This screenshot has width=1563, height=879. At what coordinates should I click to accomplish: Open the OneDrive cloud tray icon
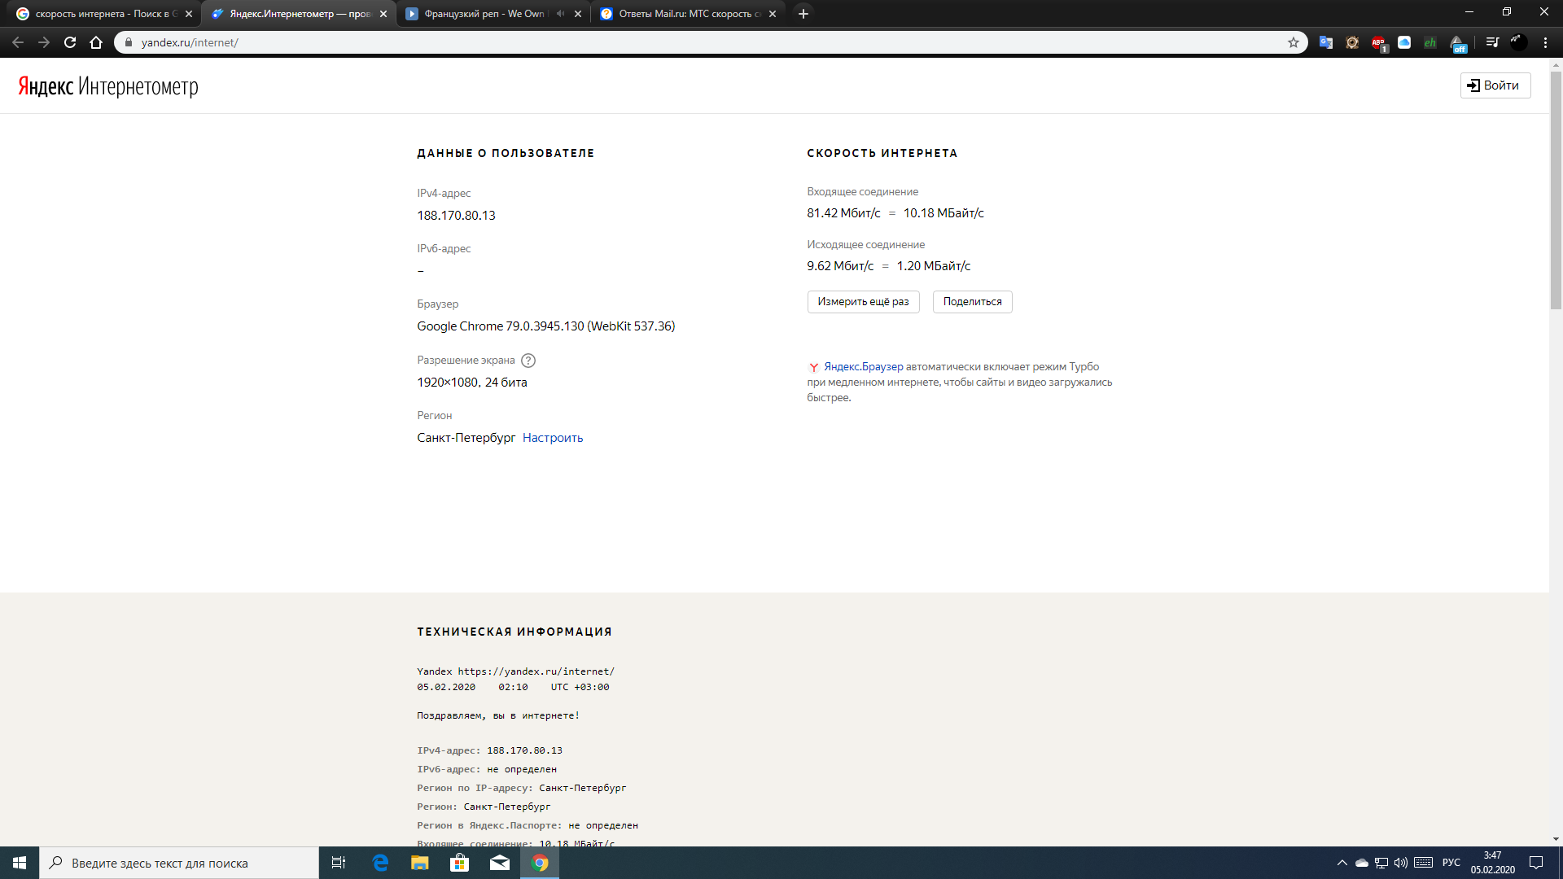coord(1362,863)
